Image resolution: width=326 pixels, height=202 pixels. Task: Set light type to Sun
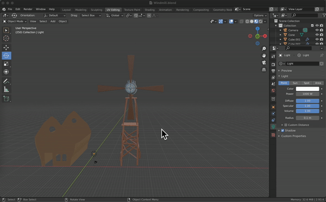[295, 83]
